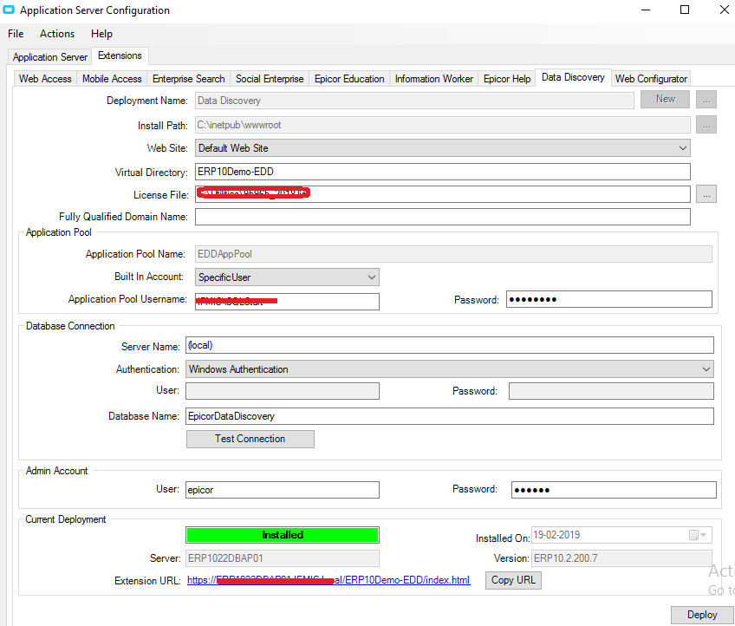Expand the Web Site dropdown
Viewport: 735px width, 626px height.
click(443, 148)
